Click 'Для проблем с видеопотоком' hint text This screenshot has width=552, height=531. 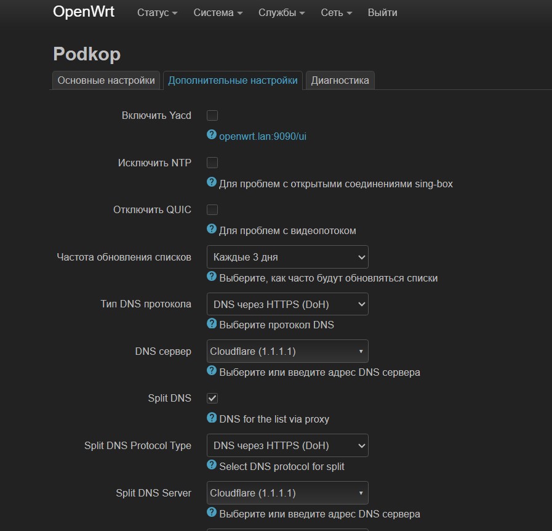click(x=287, y=231)
